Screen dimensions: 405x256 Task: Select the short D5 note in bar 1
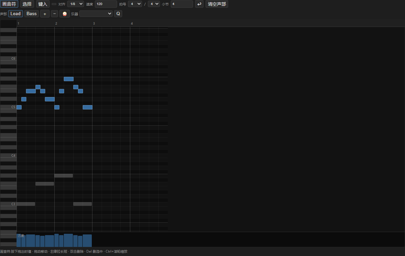coord(24,99)
